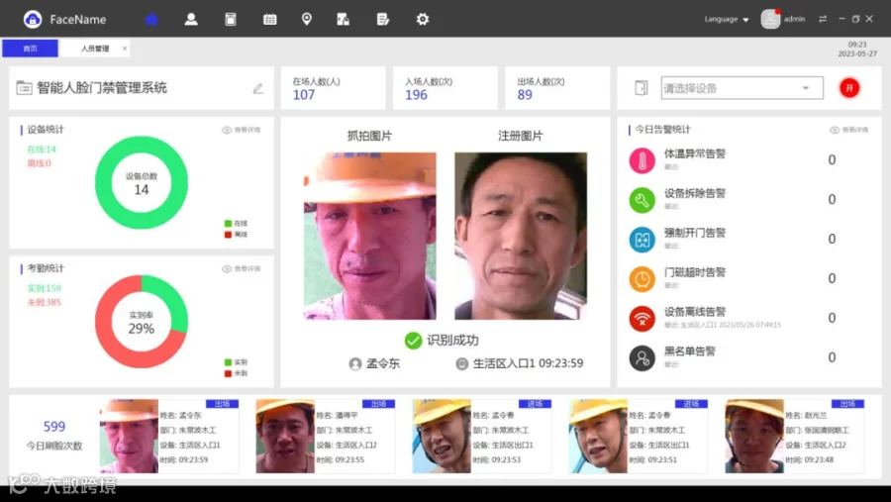Open the calendar attendance icon in toolbar

click(x=270, y=20)
